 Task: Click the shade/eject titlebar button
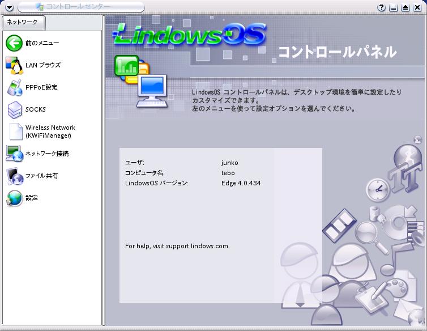point(405,7)
